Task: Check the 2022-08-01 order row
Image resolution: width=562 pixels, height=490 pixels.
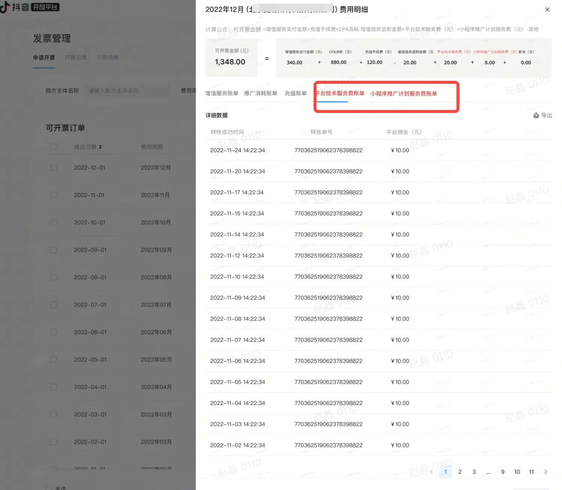Action: coord(54,277)
